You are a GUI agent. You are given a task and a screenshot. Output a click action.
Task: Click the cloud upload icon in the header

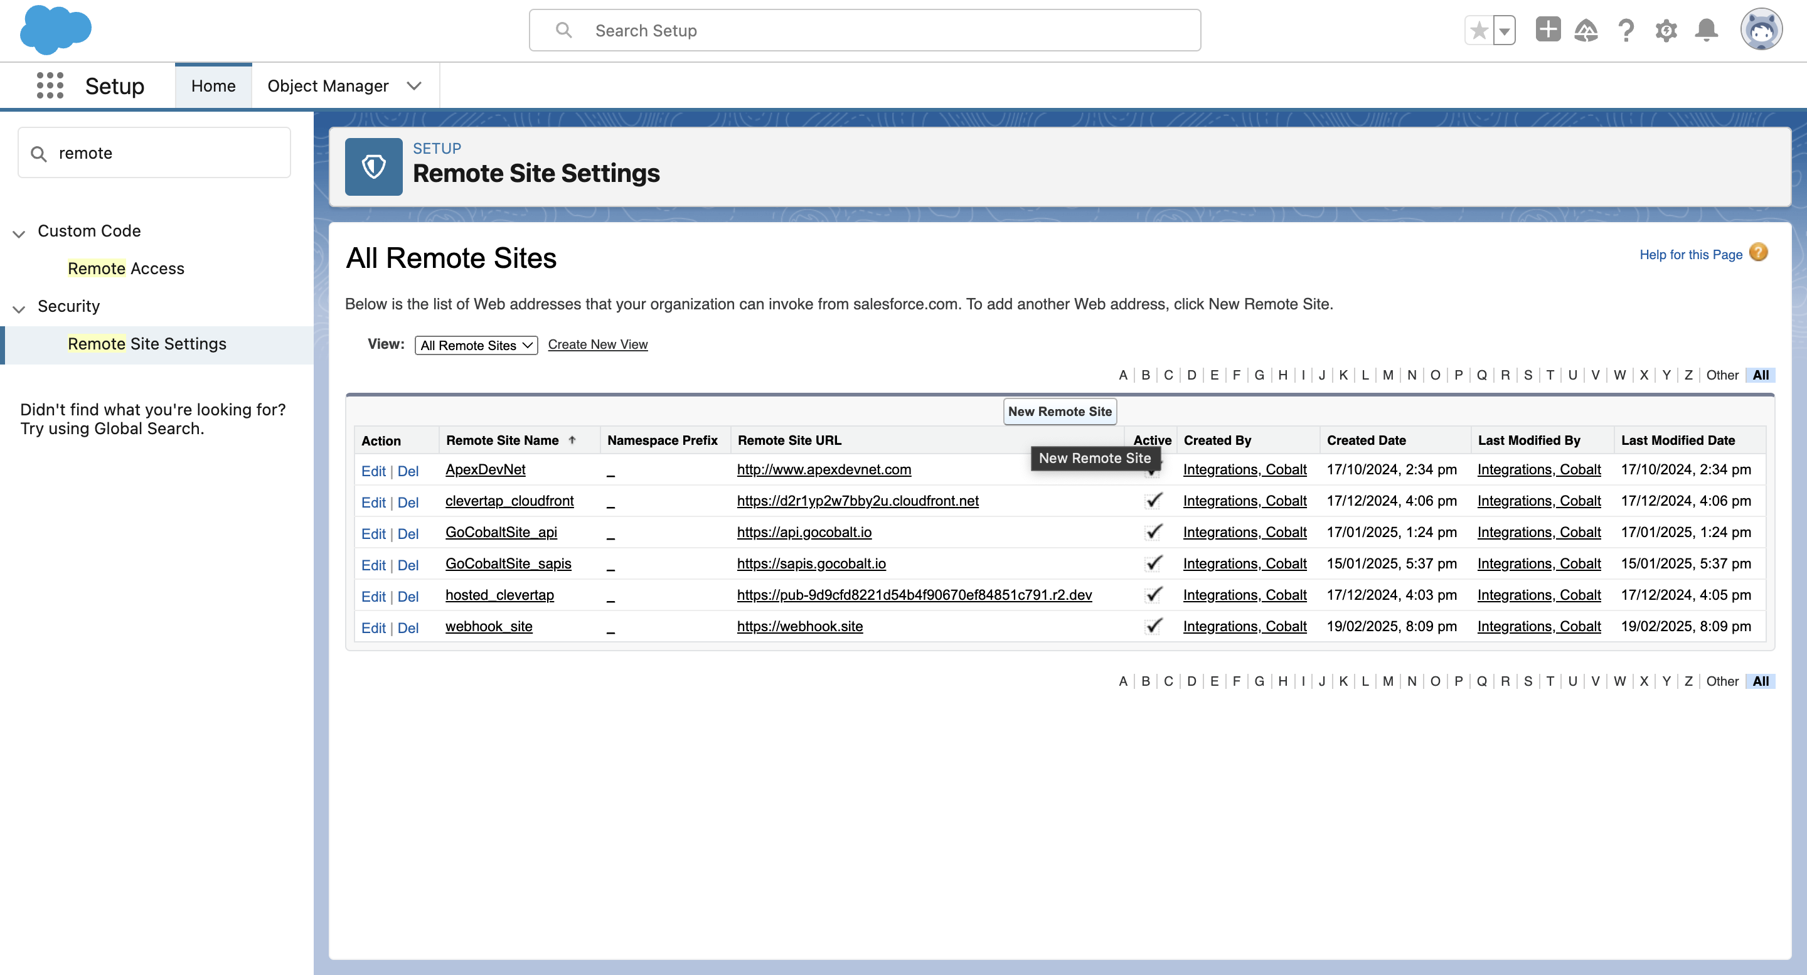pyautogui.click(x=1587, y=30)
